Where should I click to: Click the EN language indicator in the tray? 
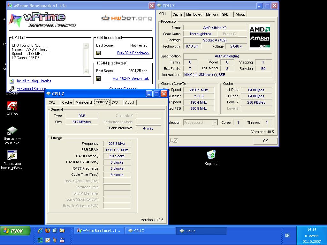287,235
